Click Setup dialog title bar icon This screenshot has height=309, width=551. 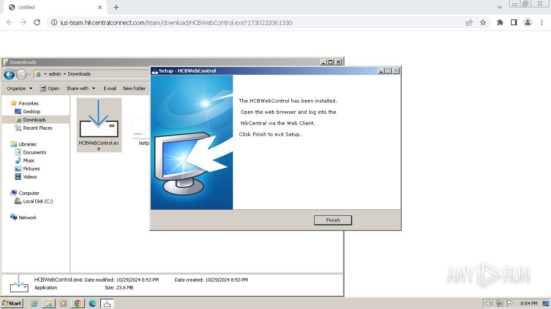[x=155, y=71]
